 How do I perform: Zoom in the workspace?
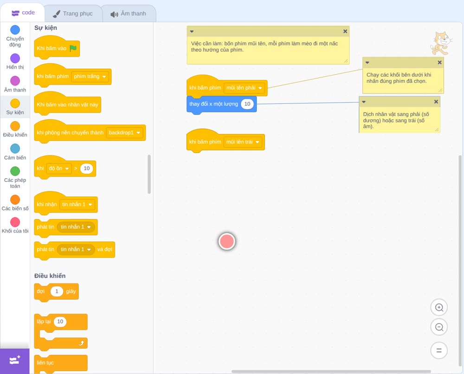coord(439,308)
